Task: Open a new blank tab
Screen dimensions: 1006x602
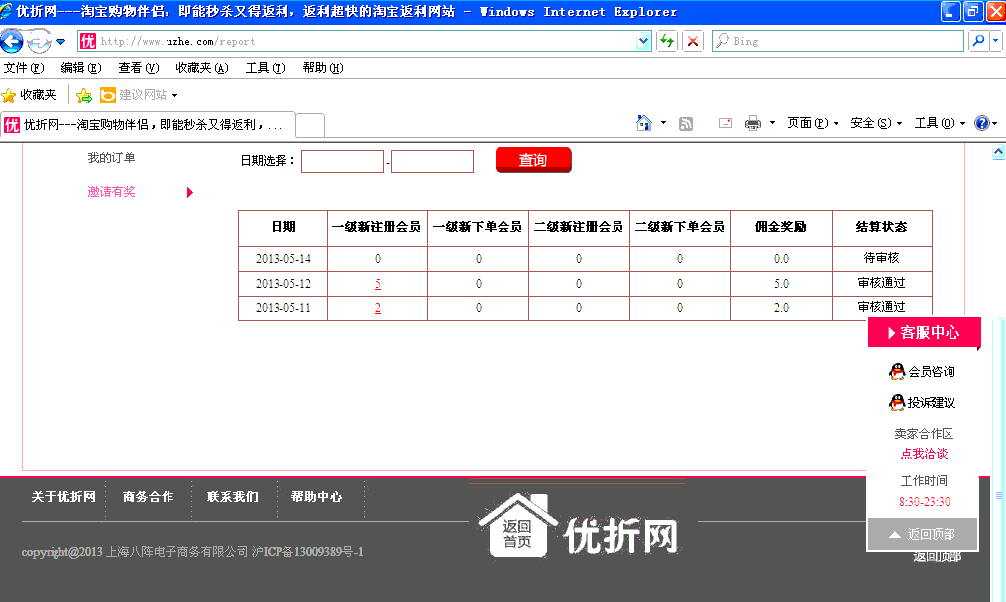Action: point(310,125)
